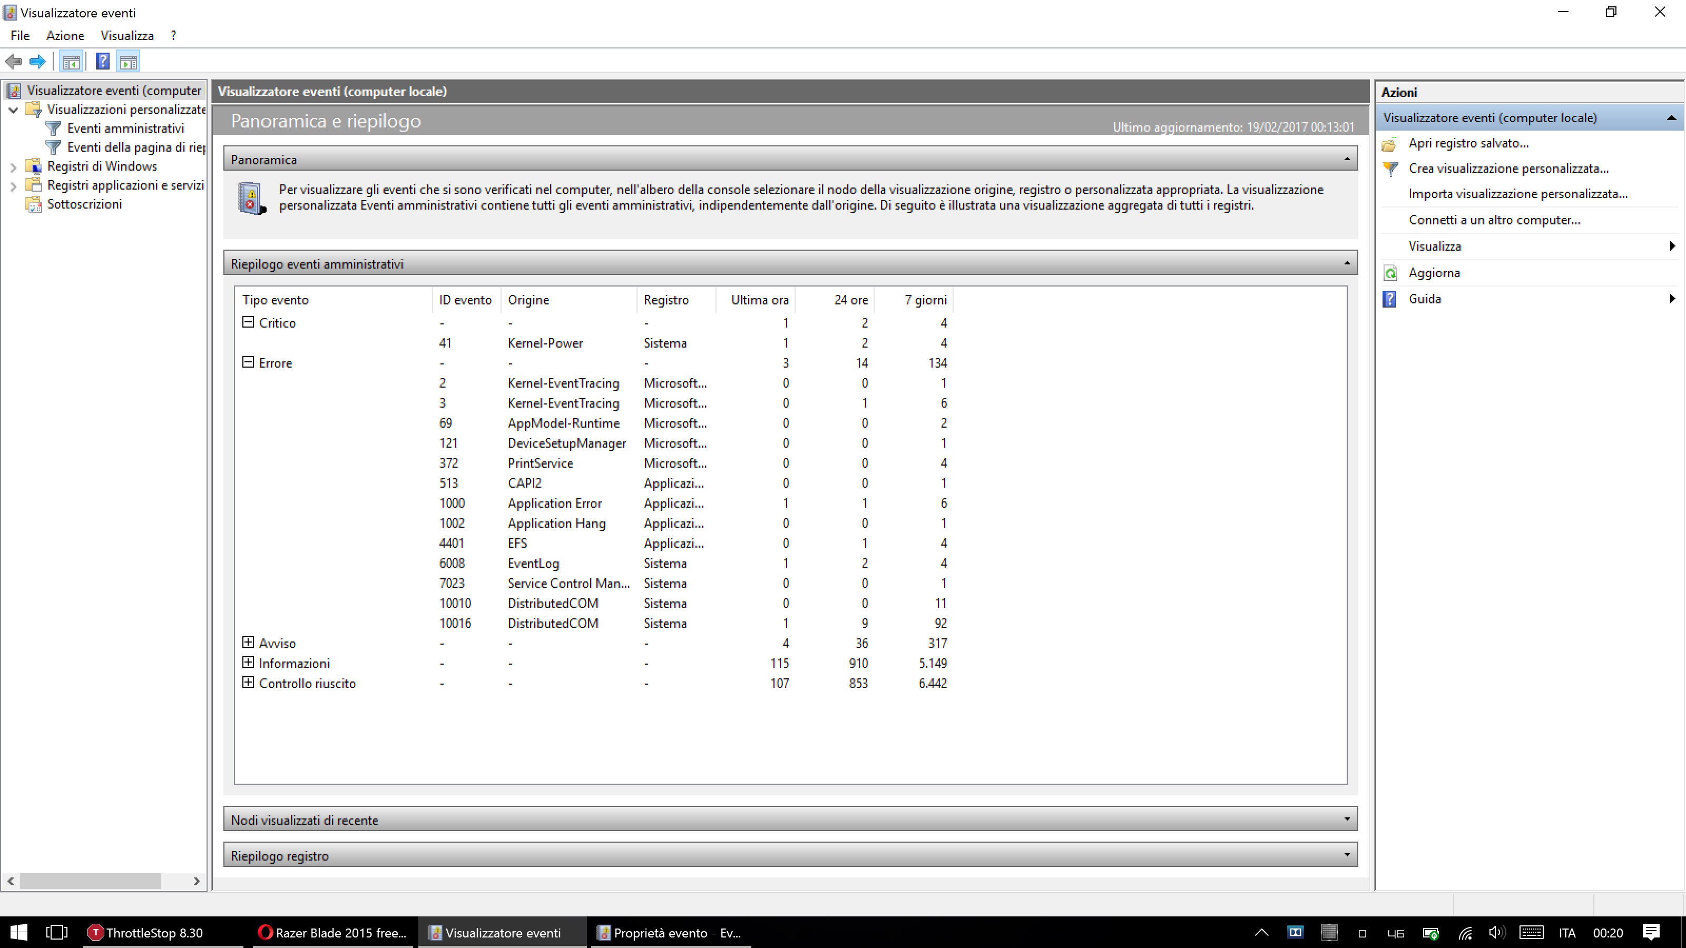Expand the Nodi visualizzati di recente section

pyautogui.click(x=1346, y=819)
